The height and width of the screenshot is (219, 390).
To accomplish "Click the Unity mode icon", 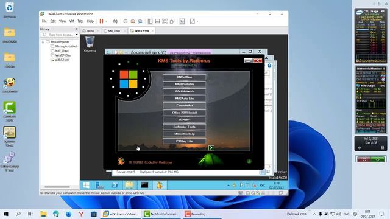I will click(172, 21).
